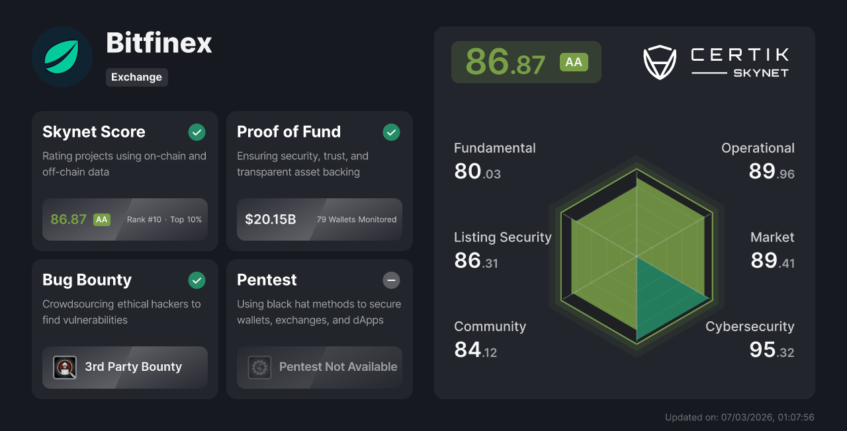Screen dimensions: 847x431
Task: Click the Bug Bounty green checkmark
Action: pos(197,280)
